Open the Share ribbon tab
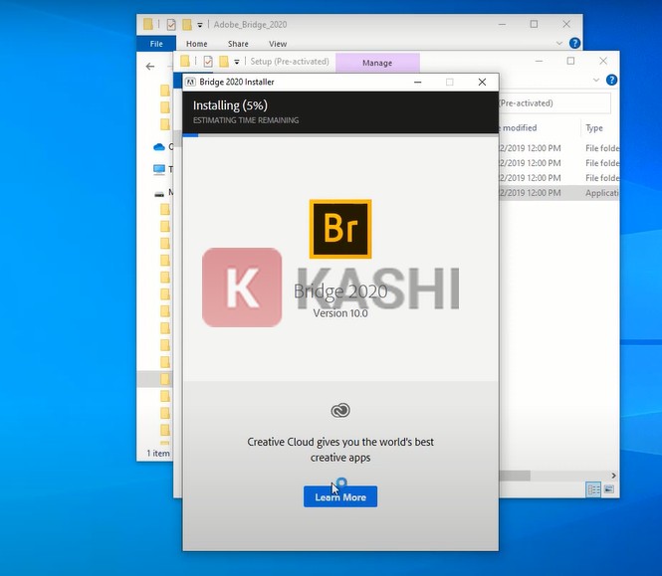662x576 pixels. (238, 44)
